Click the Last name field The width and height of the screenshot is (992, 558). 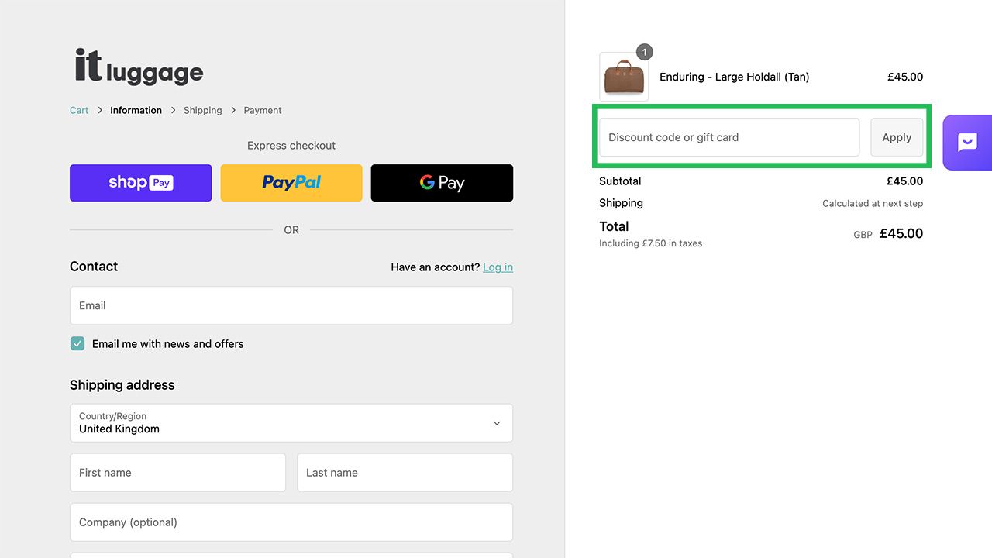pos(405,472)
